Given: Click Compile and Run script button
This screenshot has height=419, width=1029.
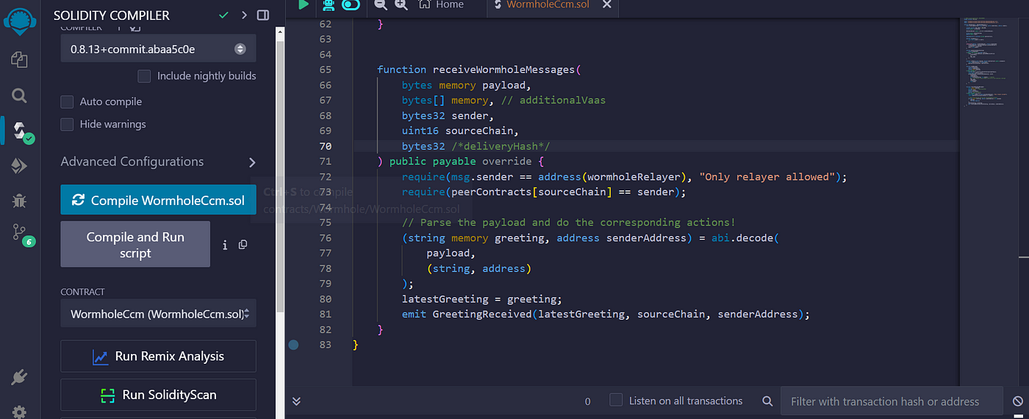Looking at the screenshot, I should (135, 245).
